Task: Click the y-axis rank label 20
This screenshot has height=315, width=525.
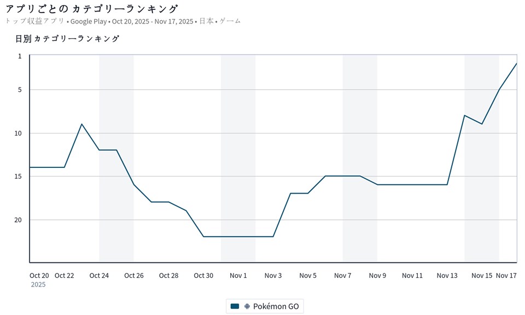Action: 18,220
